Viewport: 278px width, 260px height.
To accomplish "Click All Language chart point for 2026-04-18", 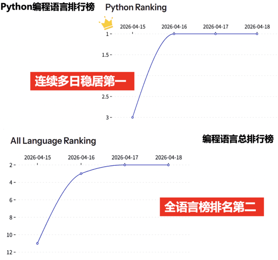I will (168, 165).
